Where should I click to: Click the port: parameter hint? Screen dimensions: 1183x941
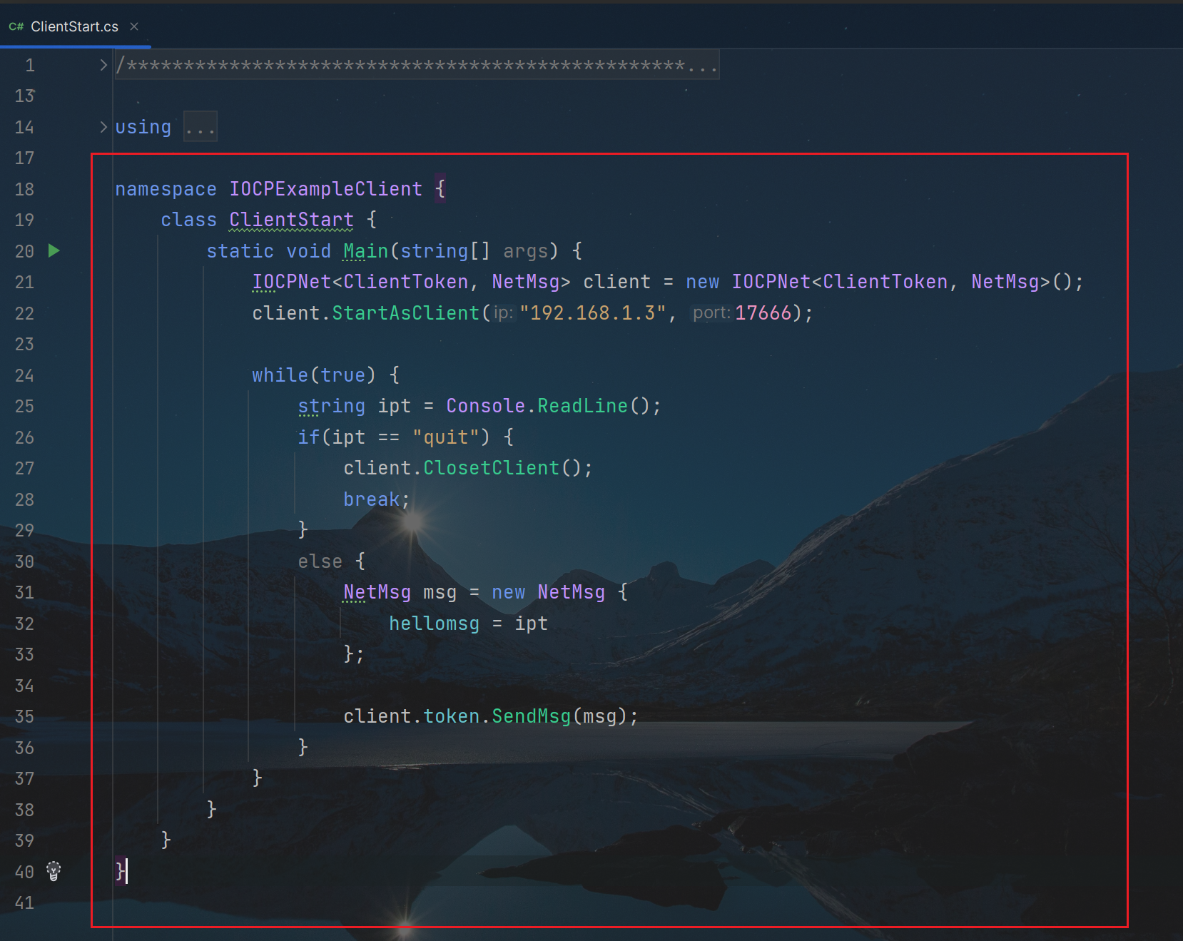coord(711,313)
